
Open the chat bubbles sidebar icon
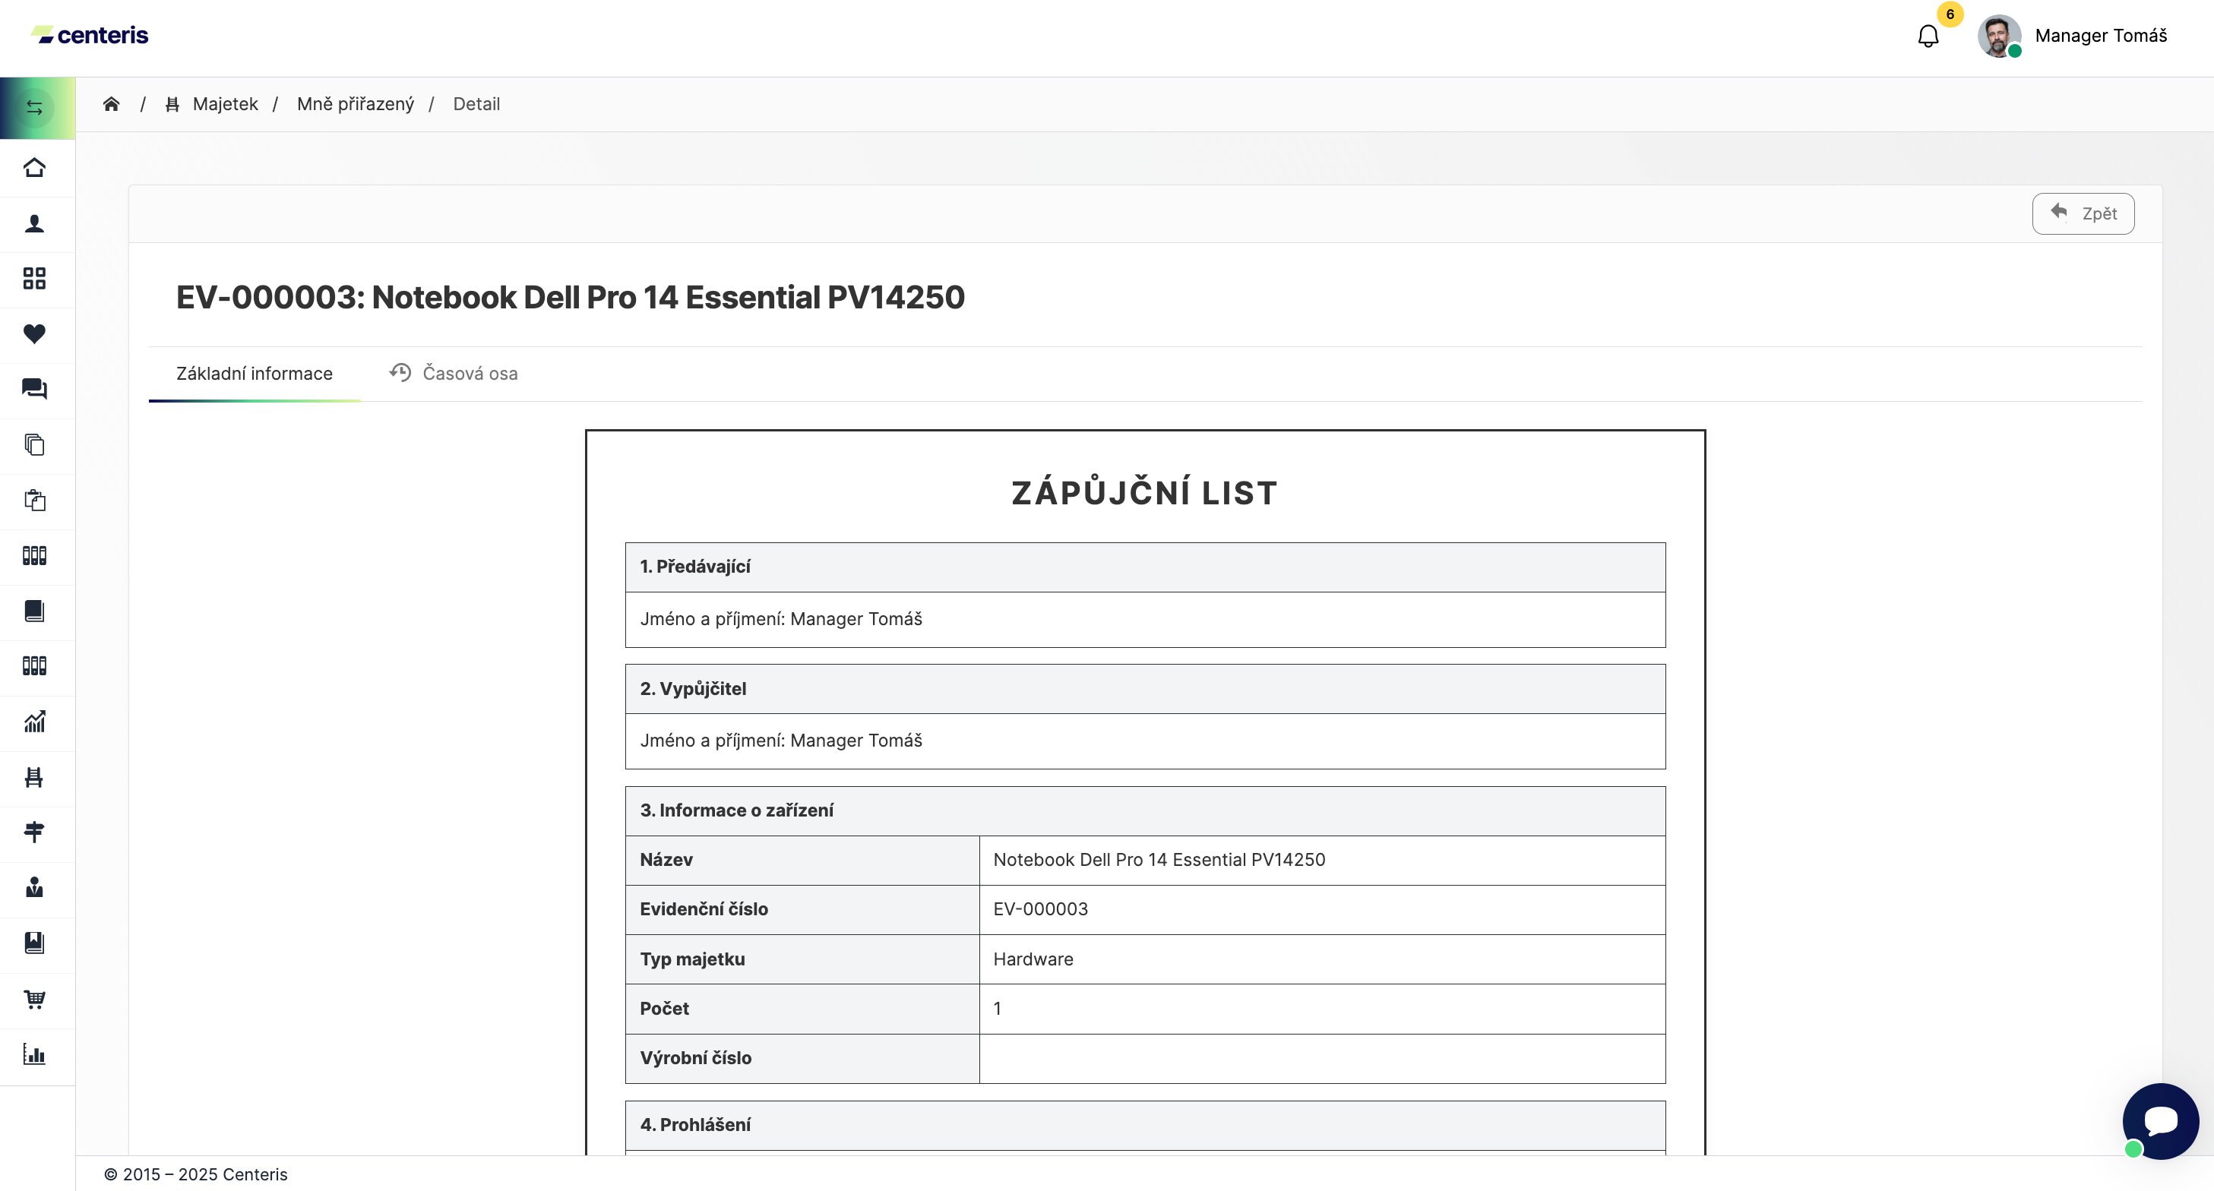point(34,389)
